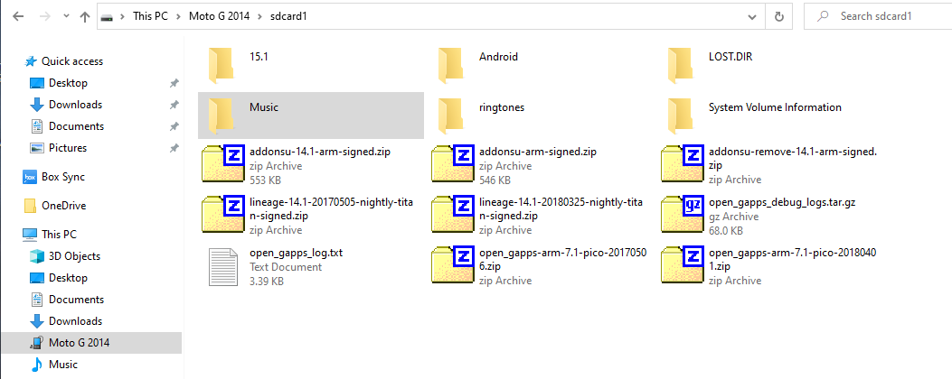Image resolution: width=952 pixels, height=379 pixels.
Task: Click the Search sdcard1 field
Action: click(878, 16)
